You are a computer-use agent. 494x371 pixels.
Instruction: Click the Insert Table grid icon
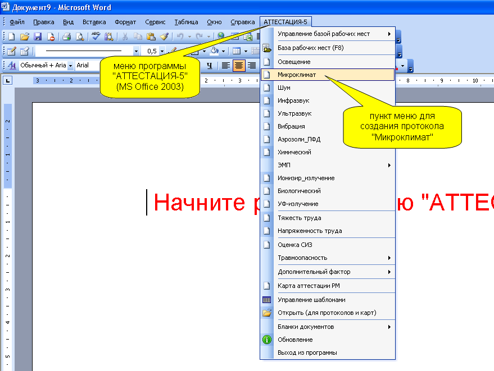pos(237,51)
